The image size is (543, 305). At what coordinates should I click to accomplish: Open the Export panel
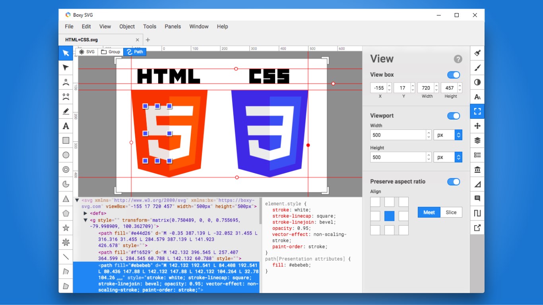[477, 228]
